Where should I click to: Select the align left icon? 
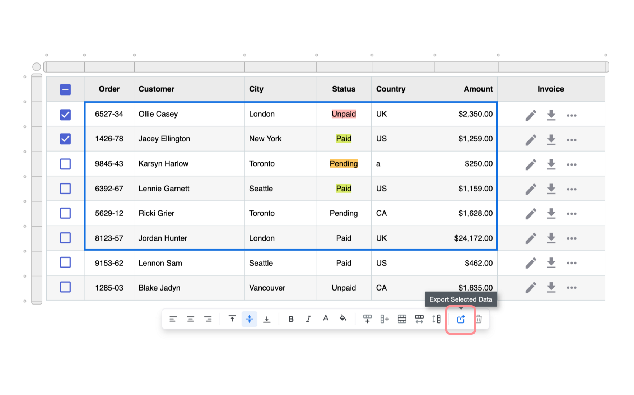tap(173, 319)
